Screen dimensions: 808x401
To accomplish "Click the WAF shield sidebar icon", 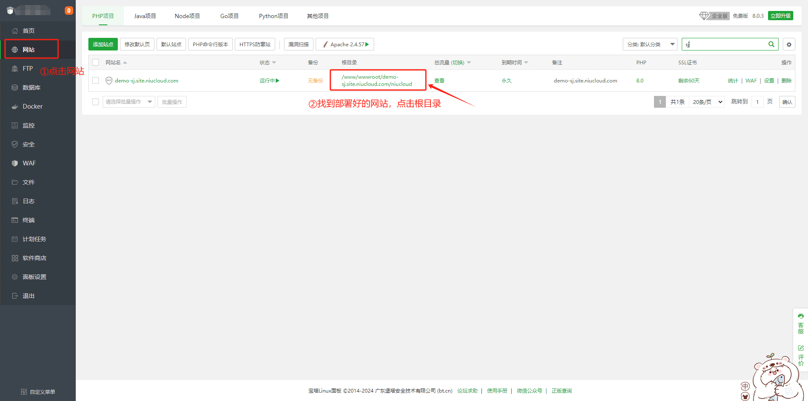I will pos(15,163).
